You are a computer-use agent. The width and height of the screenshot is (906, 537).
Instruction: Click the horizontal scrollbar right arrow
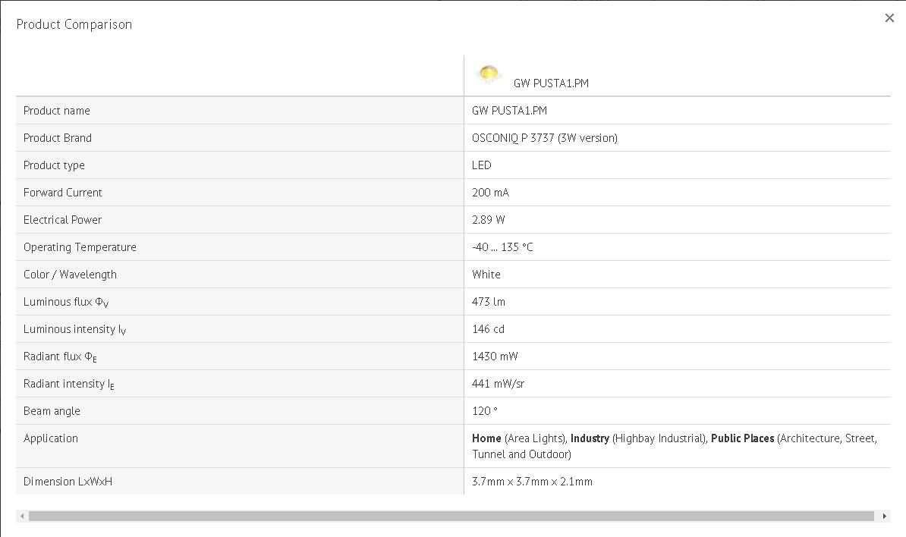pos(885,517)
